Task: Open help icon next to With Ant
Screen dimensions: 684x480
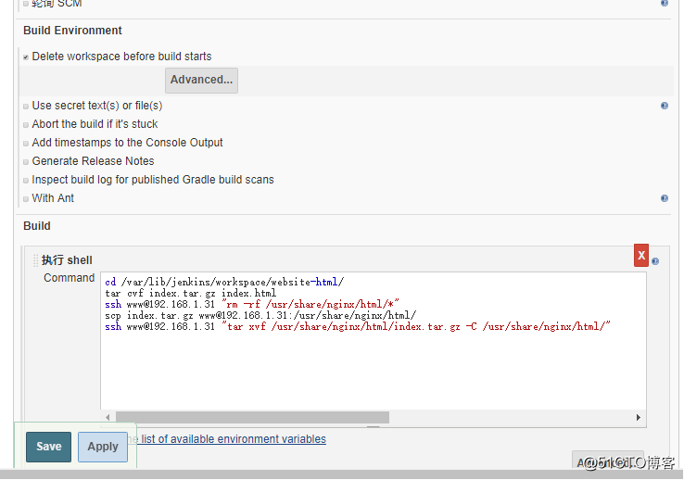Action: (x=665, y=198)
